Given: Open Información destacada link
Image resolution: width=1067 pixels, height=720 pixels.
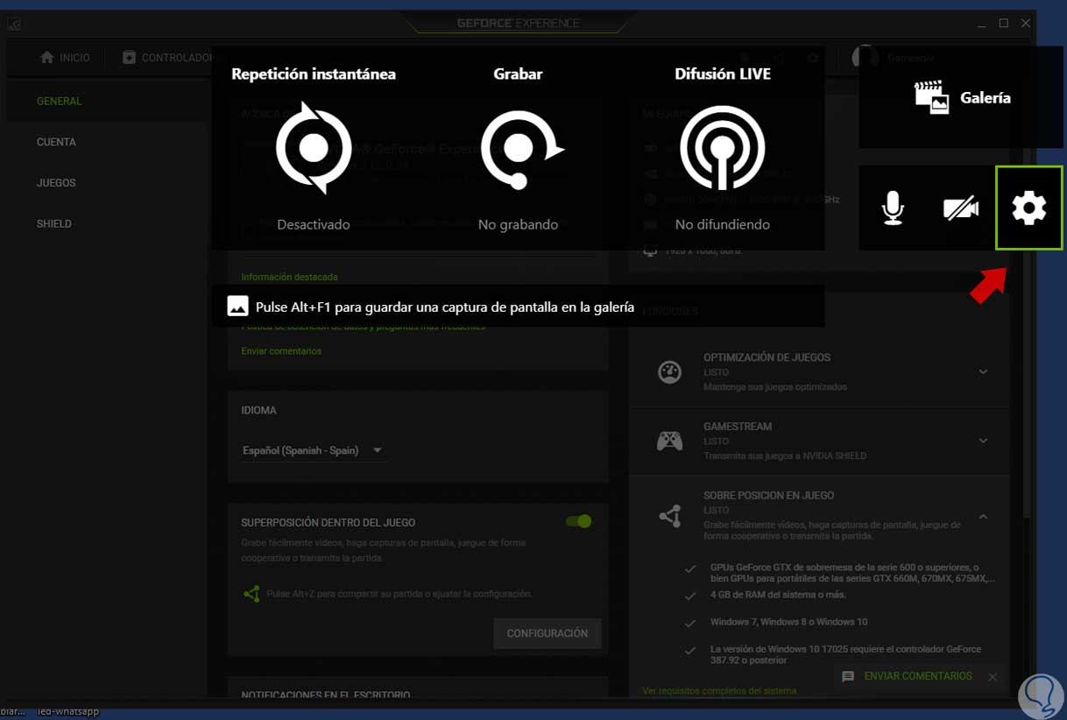Looking at the screenshot, I should coord(289,277).
